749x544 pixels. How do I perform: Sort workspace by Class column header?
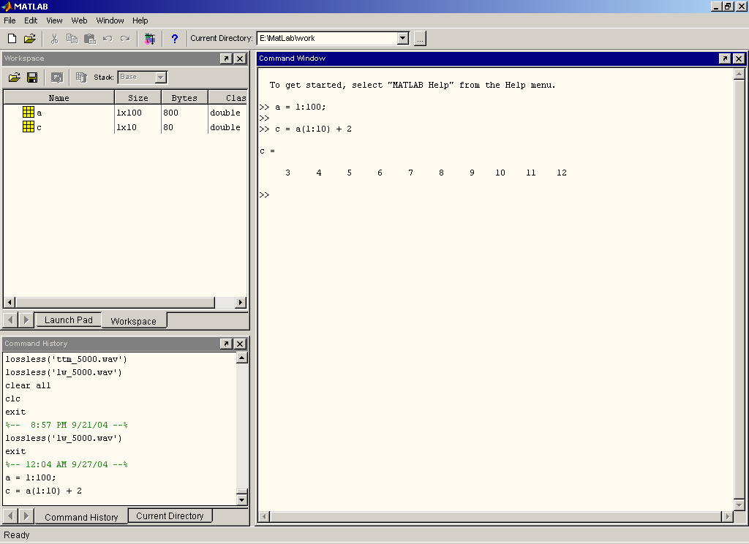[228, 98]
